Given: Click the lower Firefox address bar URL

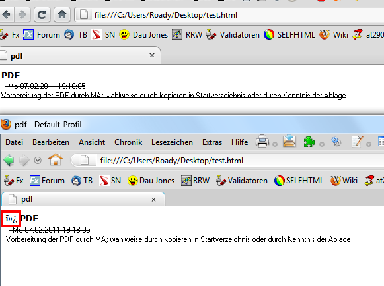Looking at the screenshot, I should pyautogui.click(x=172, y=161).
